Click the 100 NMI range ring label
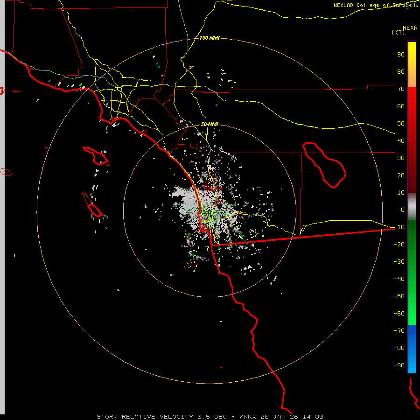The height and width of the screenshot is (420, 420). click(210, 38)
